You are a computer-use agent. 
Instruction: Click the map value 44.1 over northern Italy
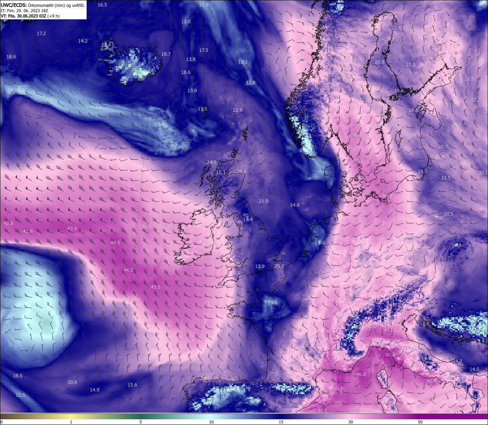[388, 330]
